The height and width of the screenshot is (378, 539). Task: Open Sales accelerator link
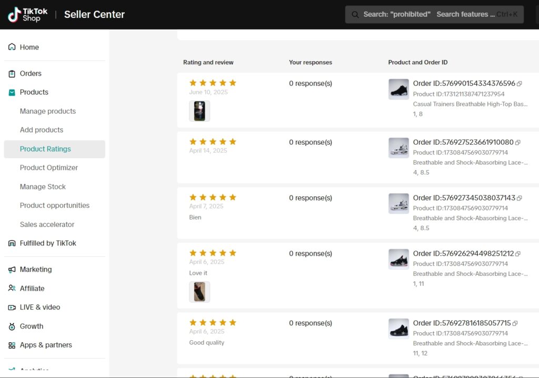point(47,224)
